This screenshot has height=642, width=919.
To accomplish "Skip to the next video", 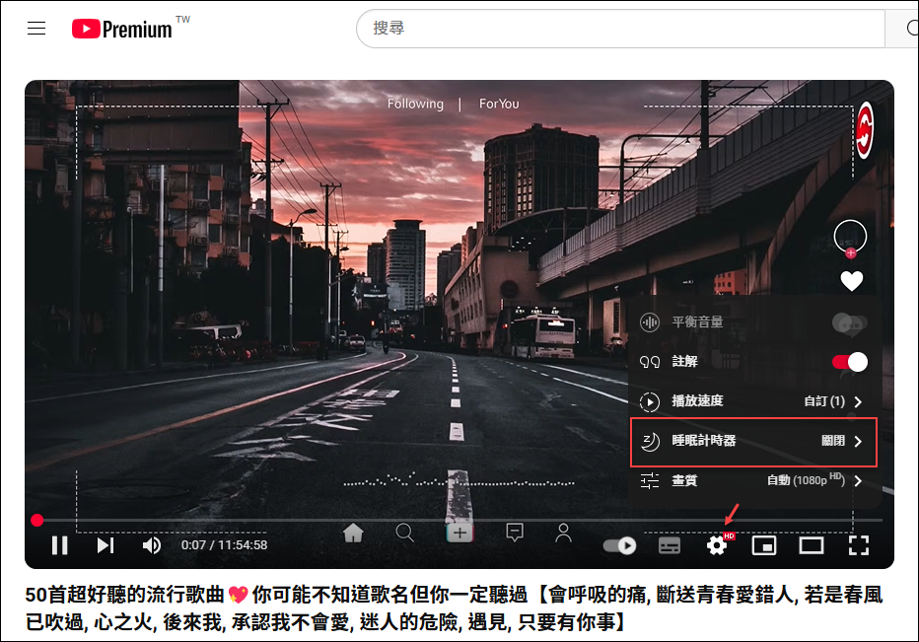I will [x=106, y=545].
